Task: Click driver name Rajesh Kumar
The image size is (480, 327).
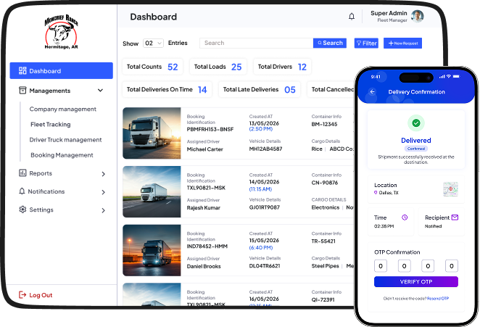Action: click(204, 207)
